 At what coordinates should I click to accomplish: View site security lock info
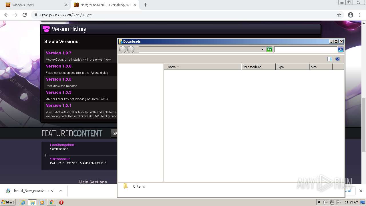coord(36,15)
